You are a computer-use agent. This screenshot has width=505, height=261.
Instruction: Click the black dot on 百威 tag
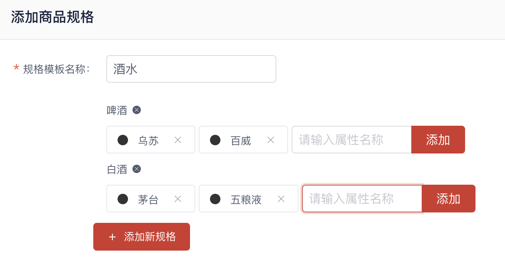pyautogui.click(x=215, y=140)
